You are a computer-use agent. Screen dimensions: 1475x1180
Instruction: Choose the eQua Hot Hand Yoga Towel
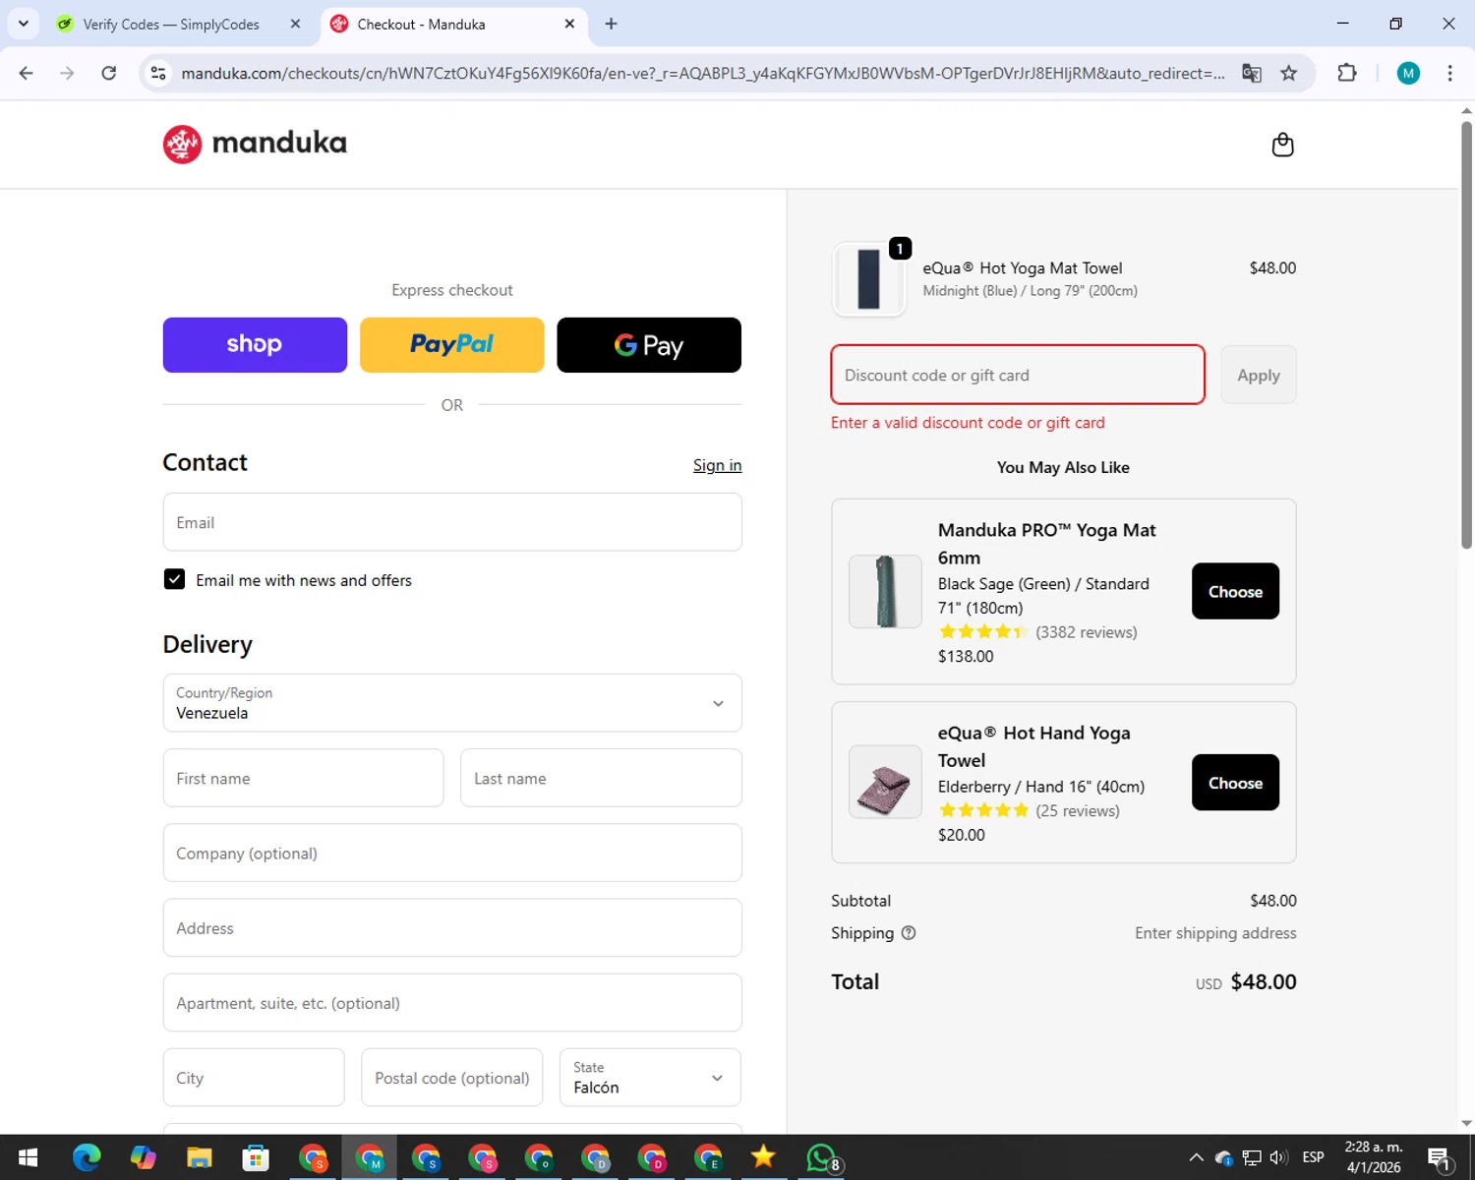pos(1235,783)
